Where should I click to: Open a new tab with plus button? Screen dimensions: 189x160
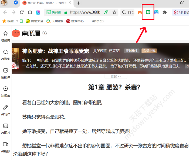click(x=79, y=3)
